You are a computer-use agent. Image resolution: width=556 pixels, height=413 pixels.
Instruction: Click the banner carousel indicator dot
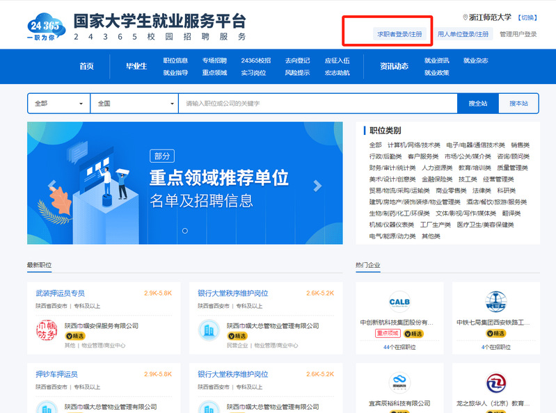pyautogui.click(x=184, y=231)
